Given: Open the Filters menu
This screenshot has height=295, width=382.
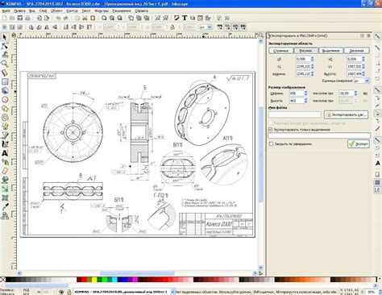Looking at the screenshot, I should [102, 10].
